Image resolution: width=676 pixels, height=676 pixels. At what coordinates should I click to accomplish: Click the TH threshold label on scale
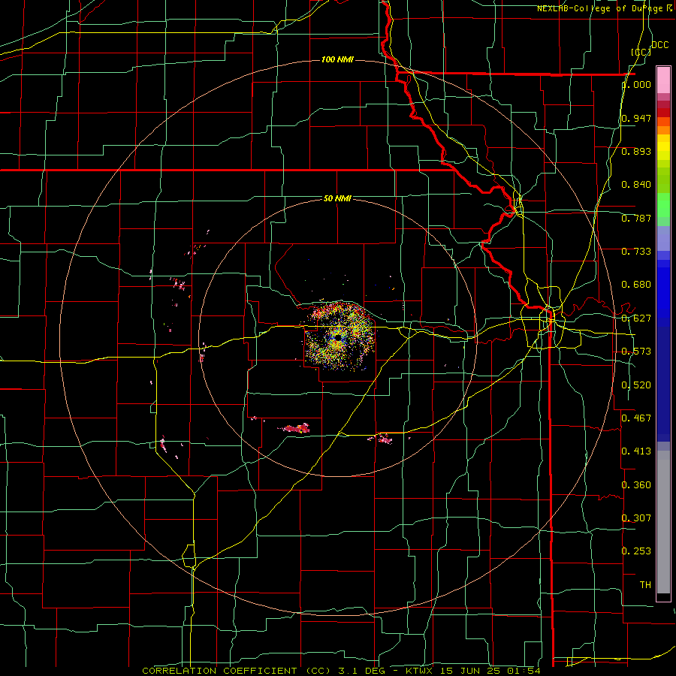645,584
